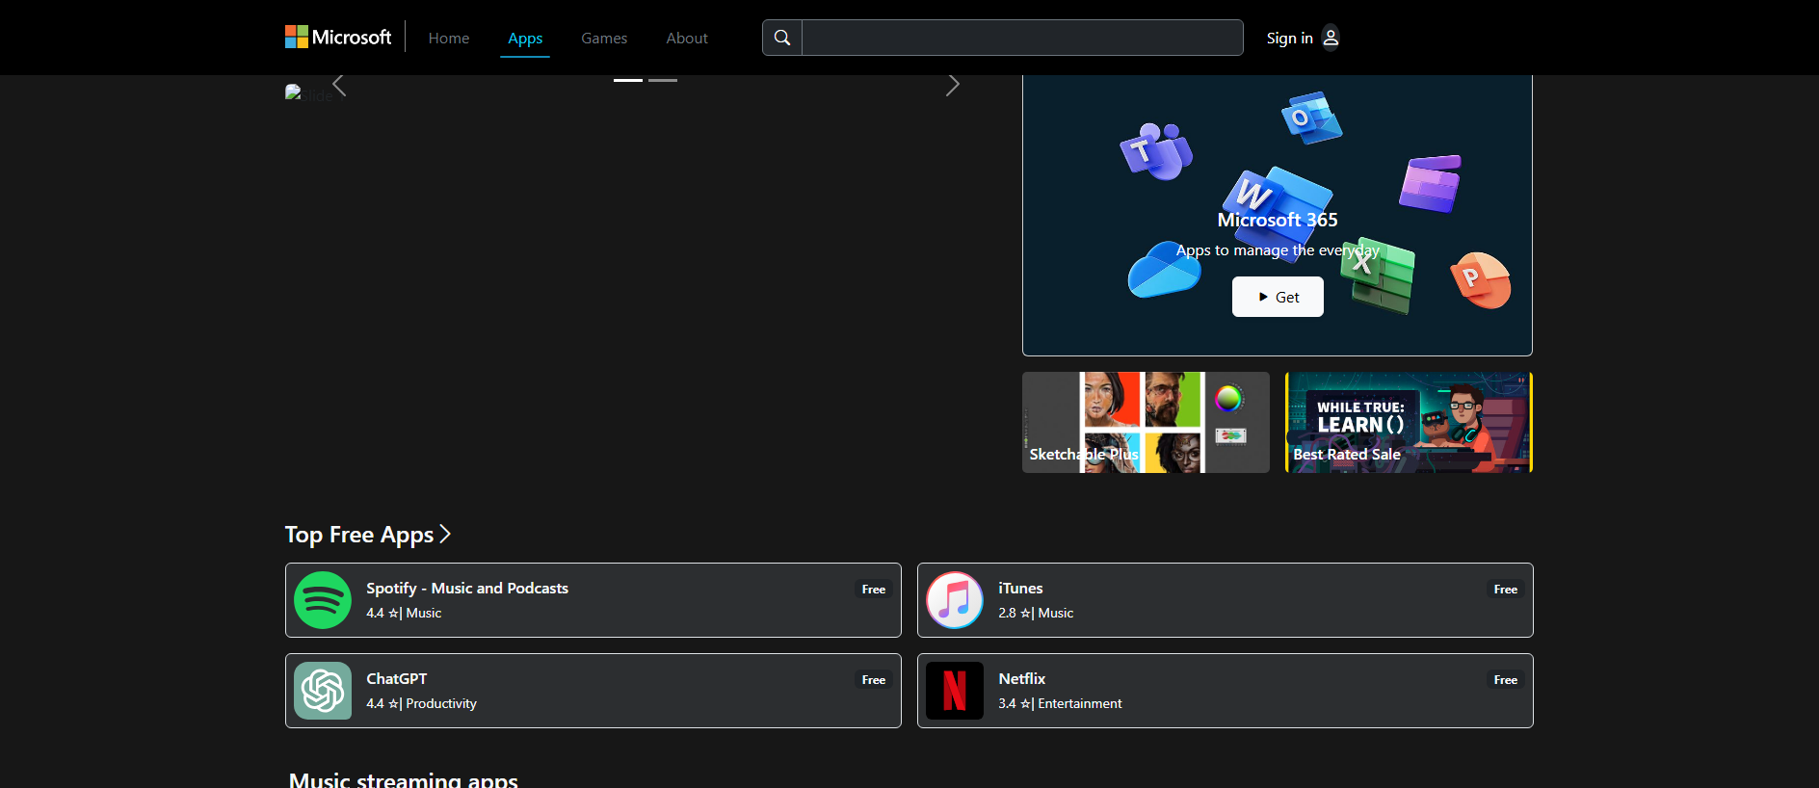The width and height of the screenshot is (1819, 788).
Task: Open the Netflix app title
Action: tap(1021, 678)
